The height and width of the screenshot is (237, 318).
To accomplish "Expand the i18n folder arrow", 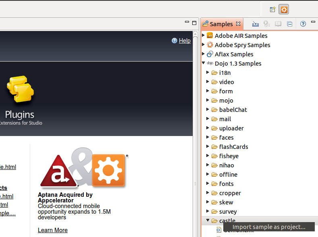I will point(208,72).
